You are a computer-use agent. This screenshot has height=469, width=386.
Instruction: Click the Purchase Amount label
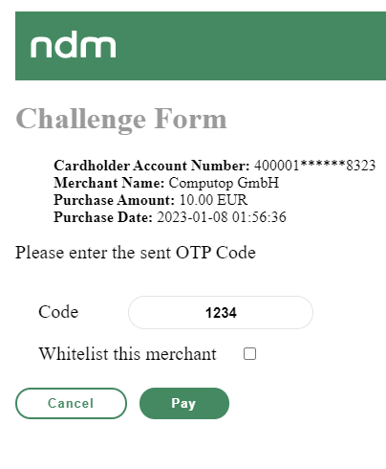pyautogui.click(x=114, y=200)
